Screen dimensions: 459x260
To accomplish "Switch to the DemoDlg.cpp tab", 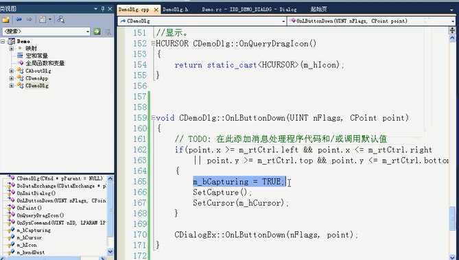I will pyautogui.click(x=134, y=10).
